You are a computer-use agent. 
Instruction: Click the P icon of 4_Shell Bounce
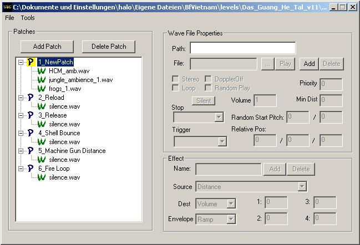[x=31, y=133]
